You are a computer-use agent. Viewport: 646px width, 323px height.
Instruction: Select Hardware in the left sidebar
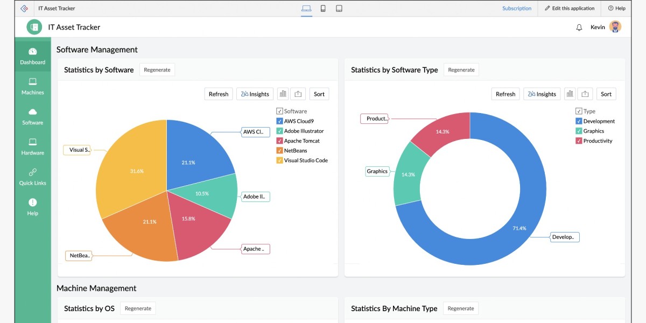tap(33, 146)
